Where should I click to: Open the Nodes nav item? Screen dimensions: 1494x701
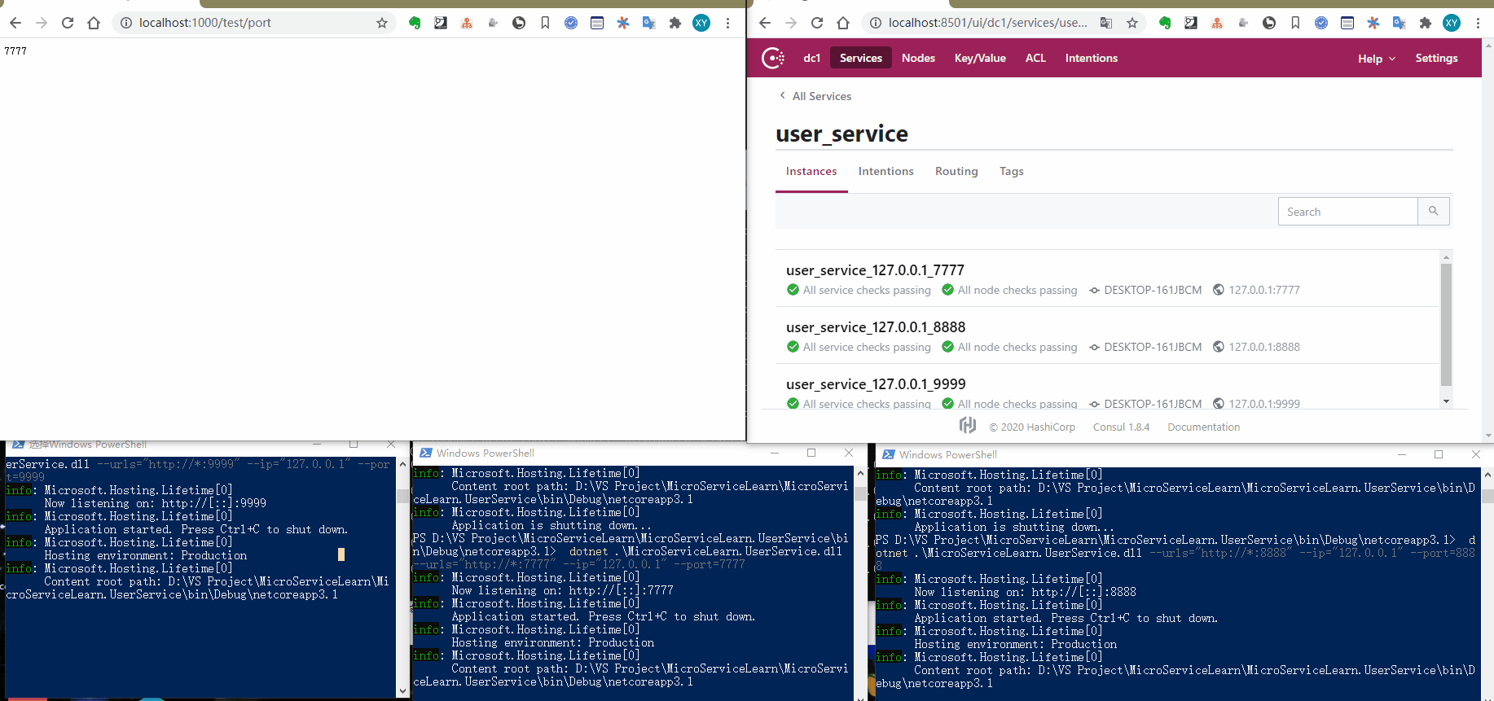tap(918, 58)
